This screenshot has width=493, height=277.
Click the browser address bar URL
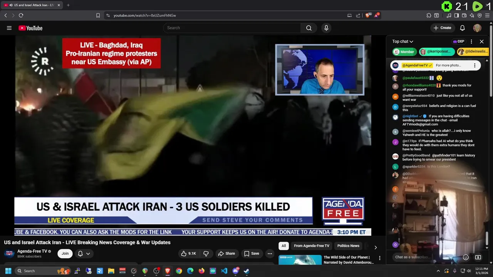(x=145, y=15)
